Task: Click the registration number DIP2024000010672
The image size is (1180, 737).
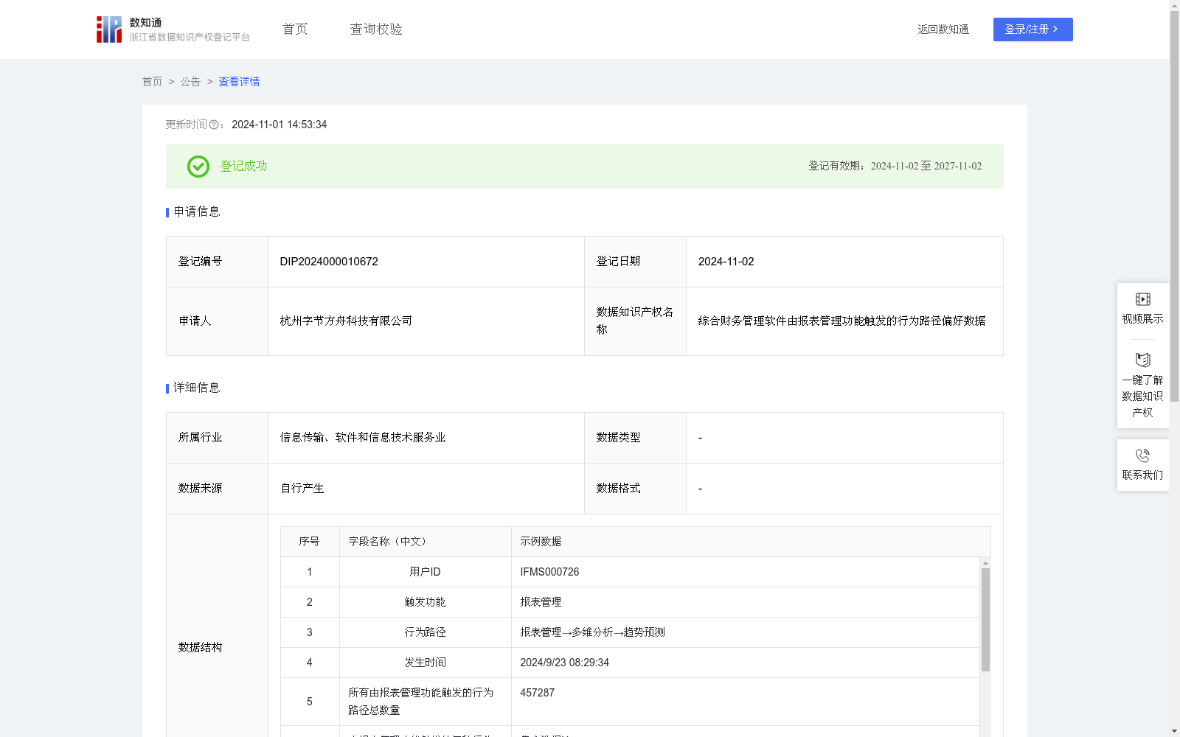Action: (328, 261)
